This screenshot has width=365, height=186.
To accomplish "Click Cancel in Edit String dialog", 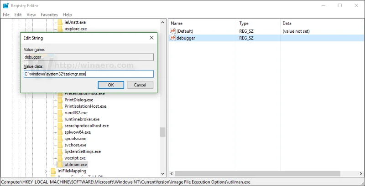I will [x=140, y=85].
